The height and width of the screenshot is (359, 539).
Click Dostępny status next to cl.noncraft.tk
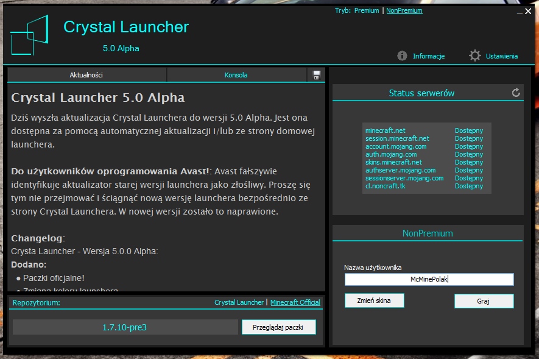click(469, 186)
